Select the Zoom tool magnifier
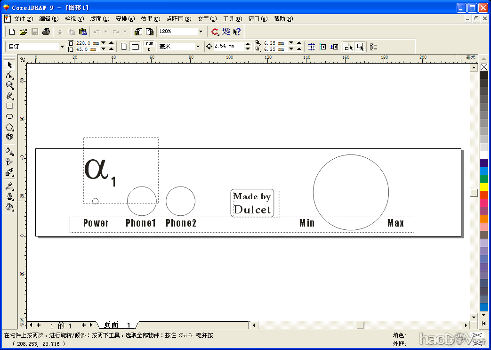The image size is (491, 350). coord(9,85)
